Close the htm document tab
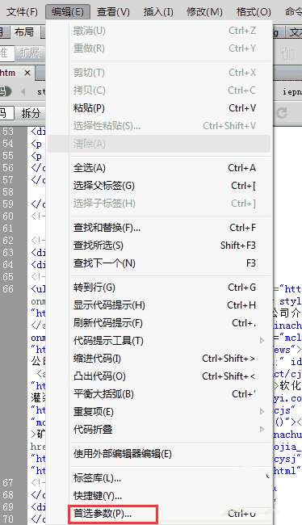This screenshot has height=525, width=302. point(27,73)
